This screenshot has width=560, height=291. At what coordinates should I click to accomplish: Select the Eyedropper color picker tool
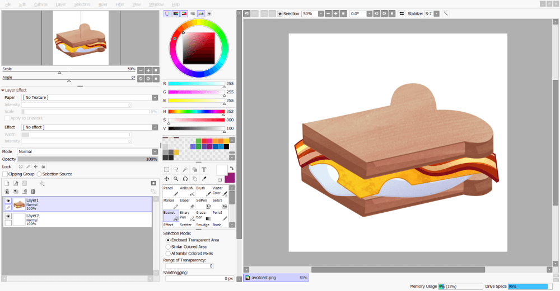(204, 179)
